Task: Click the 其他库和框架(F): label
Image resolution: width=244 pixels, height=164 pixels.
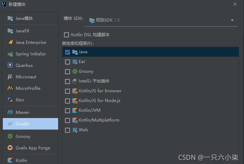Action: pyautogui.click(x=78, y=44)
